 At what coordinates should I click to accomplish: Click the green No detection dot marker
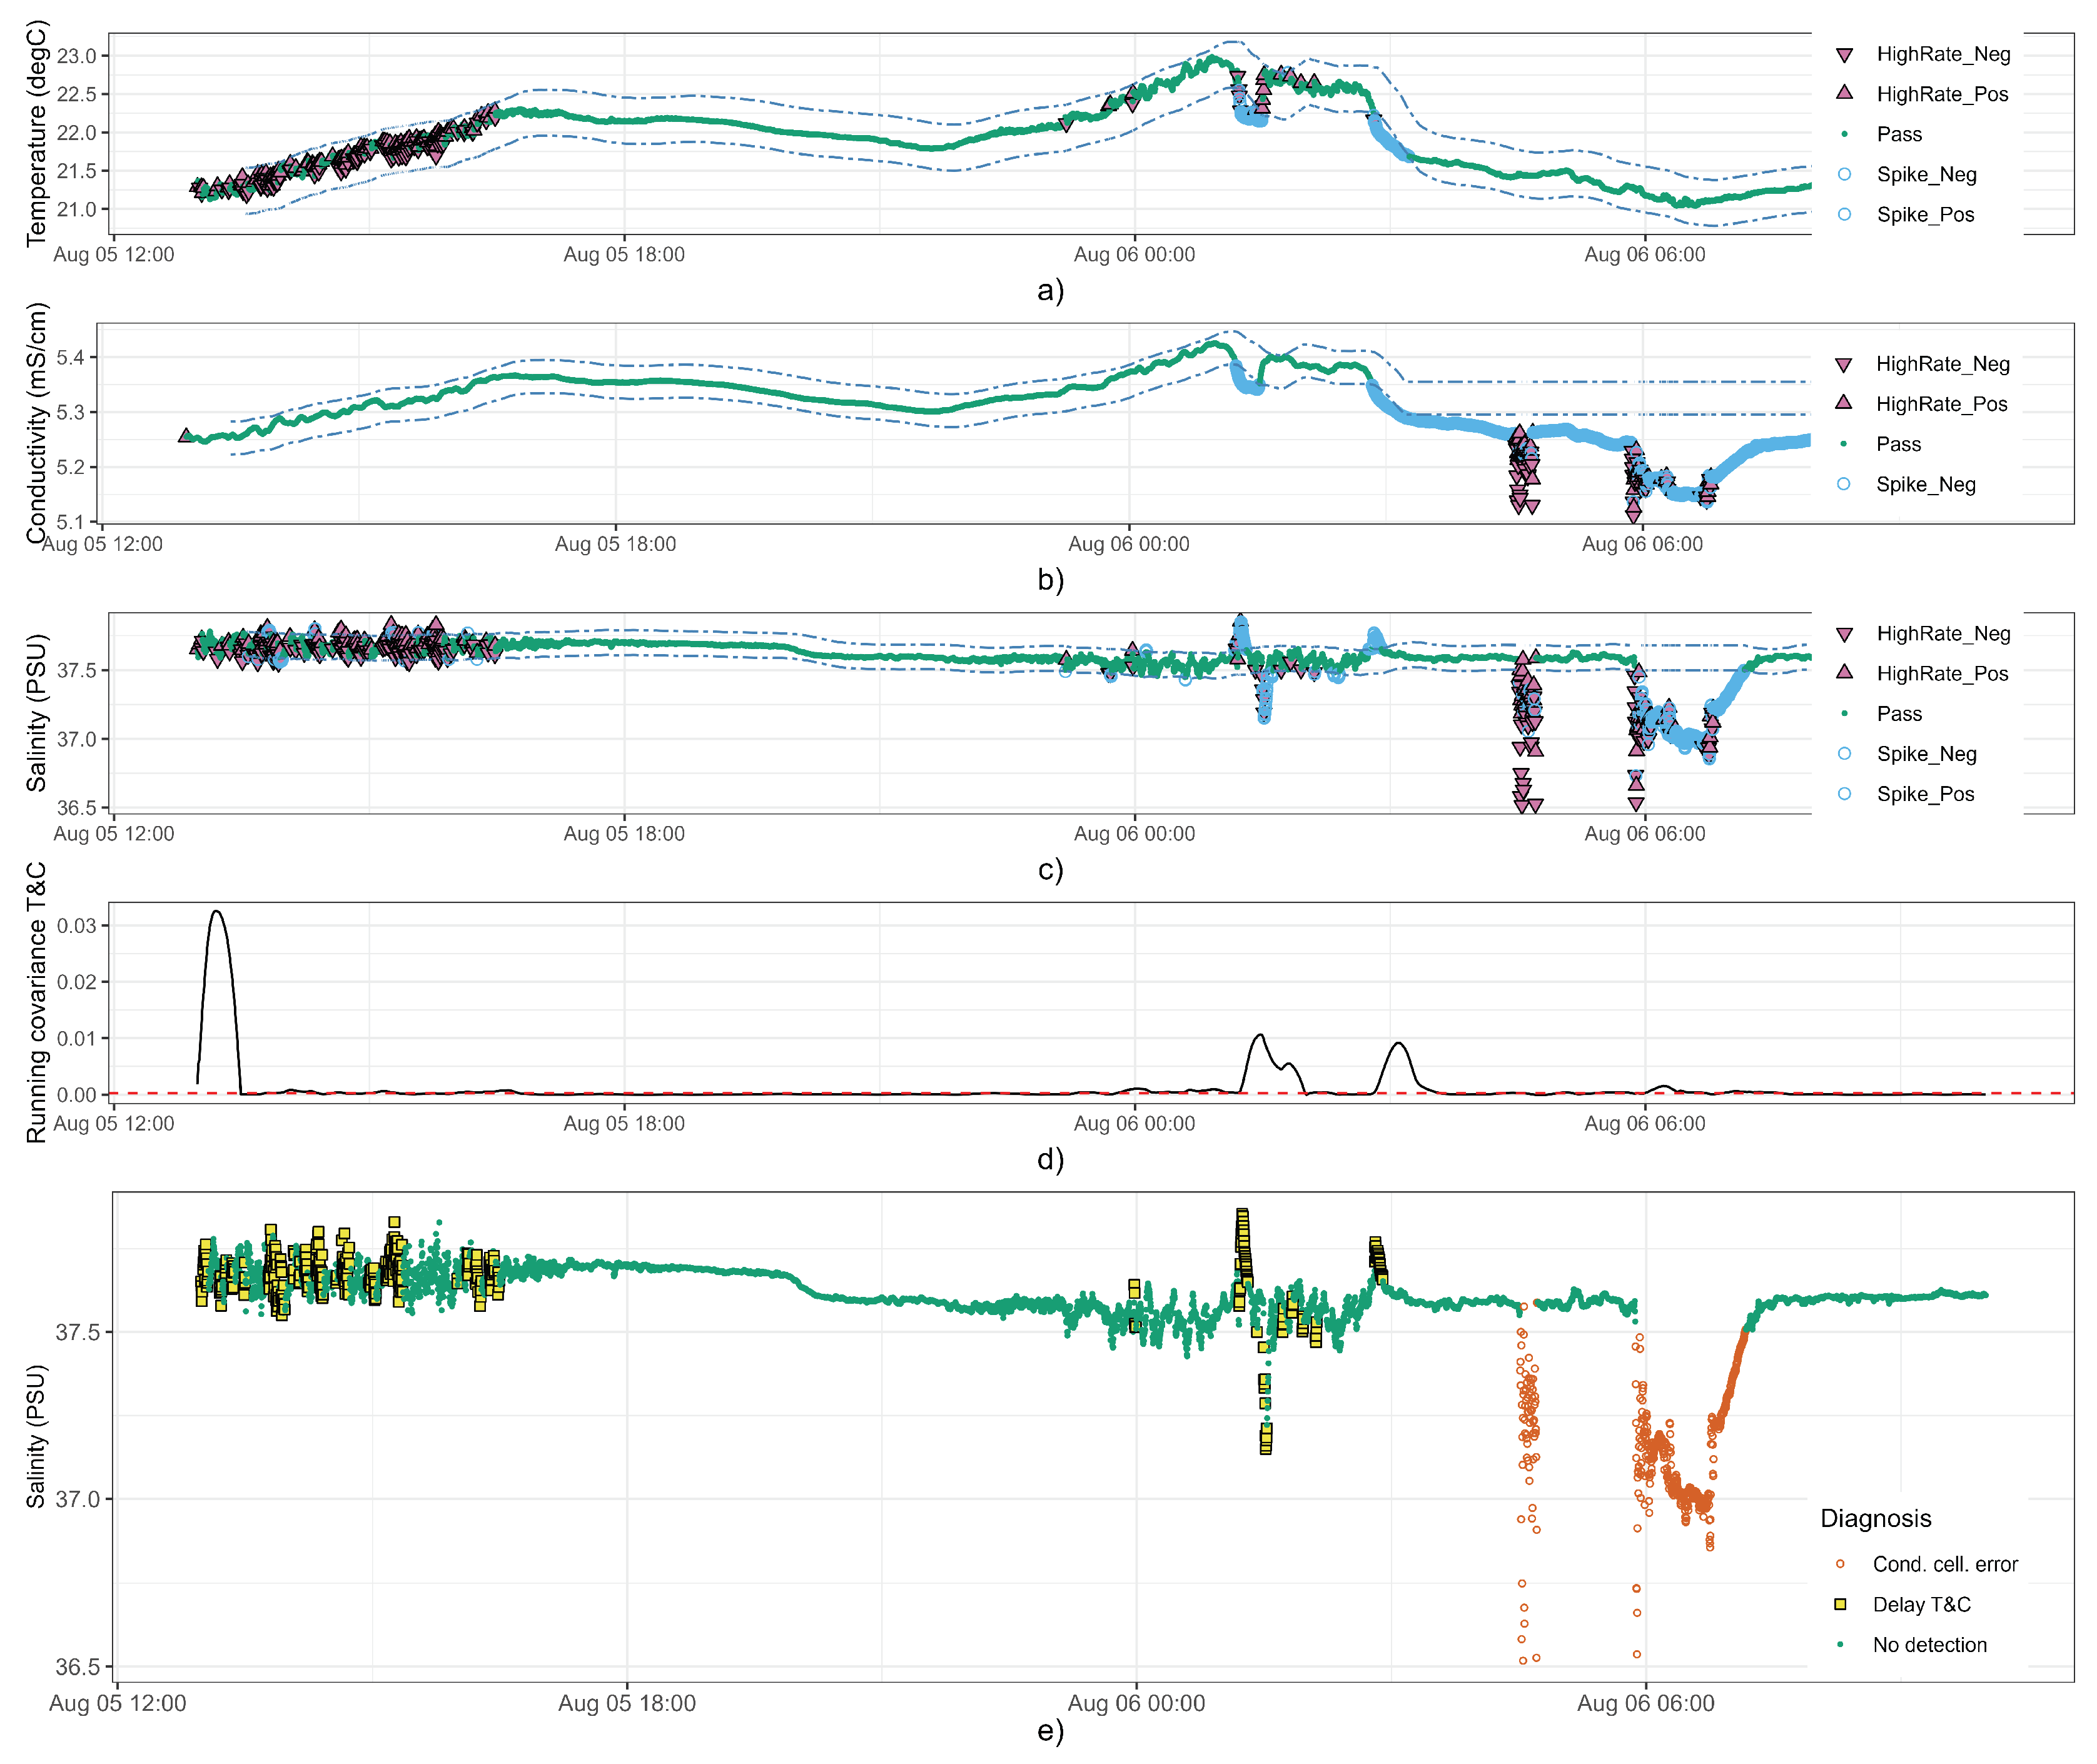coord(1839,1644)
